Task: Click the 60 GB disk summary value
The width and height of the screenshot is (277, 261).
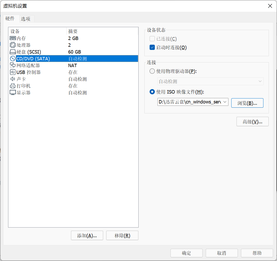Action: [x=75, y=52]
